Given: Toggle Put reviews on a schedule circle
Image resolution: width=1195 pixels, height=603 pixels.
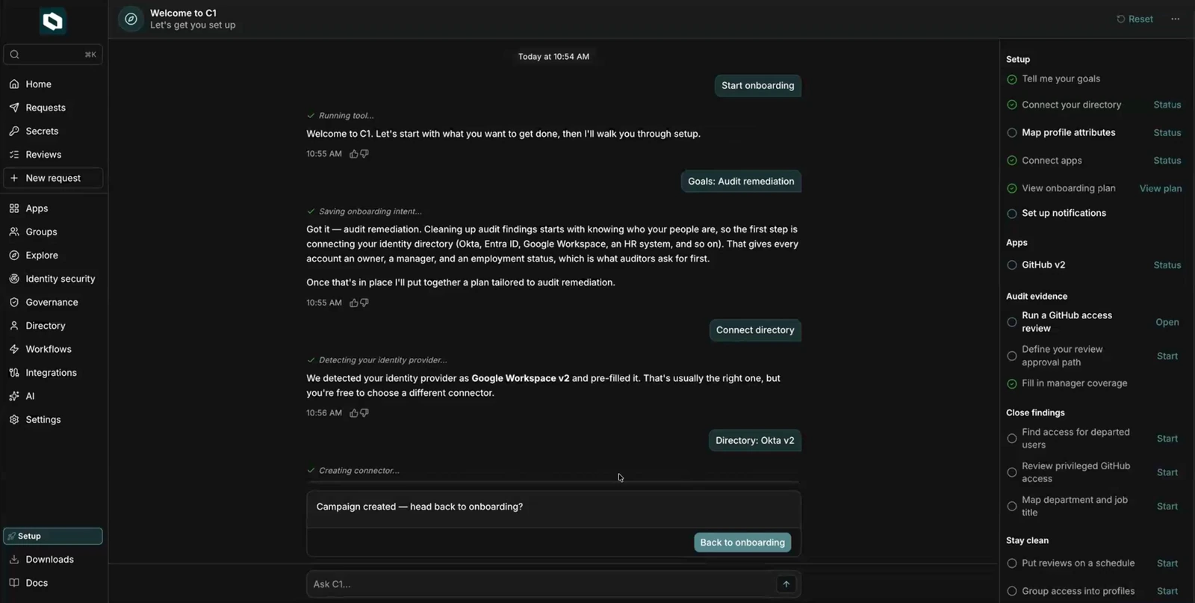Looking at the screenshot, I should coord(1012,563).
